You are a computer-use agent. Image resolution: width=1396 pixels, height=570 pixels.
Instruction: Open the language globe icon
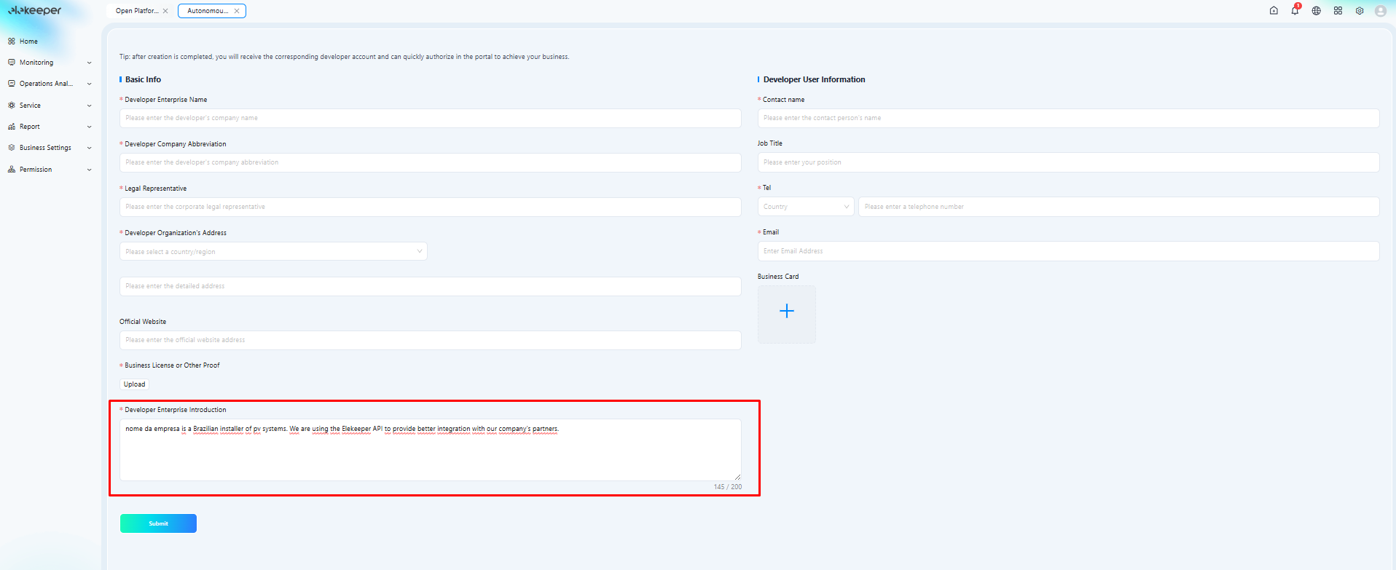[1317, 11]
